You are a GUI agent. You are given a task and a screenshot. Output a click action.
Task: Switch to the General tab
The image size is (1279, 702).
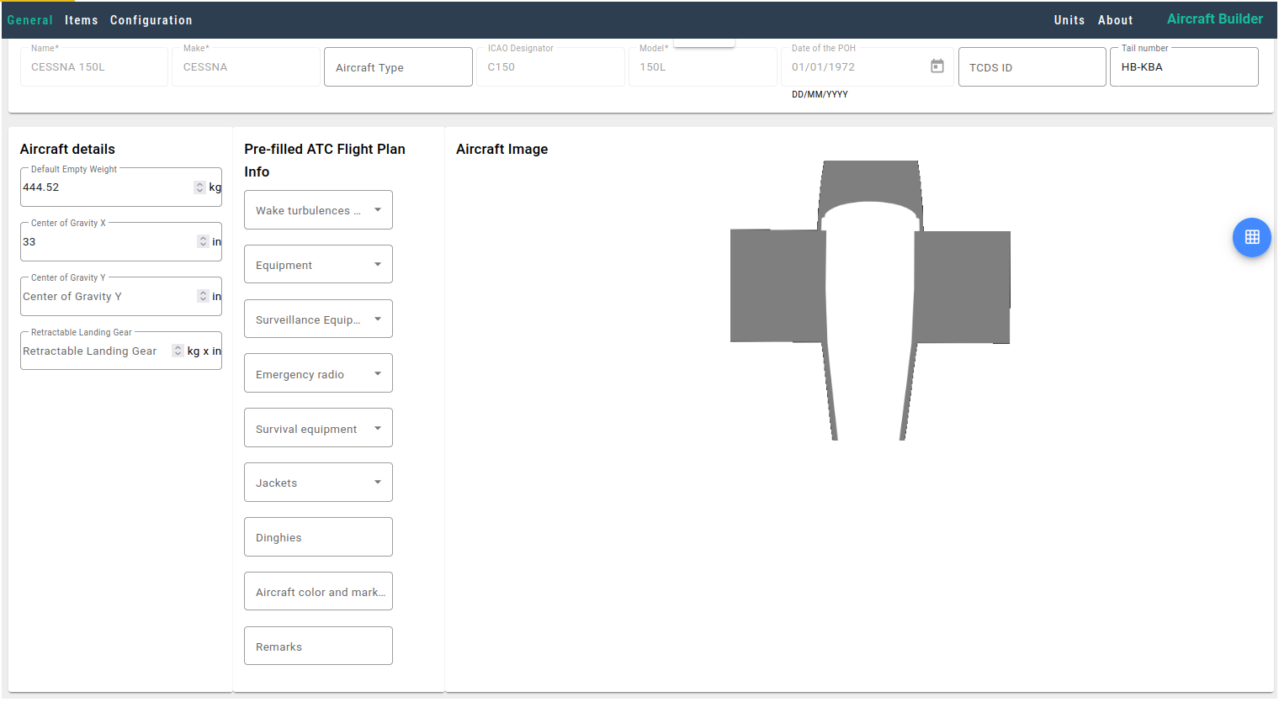pyautogui.click(x=29, y=20)
